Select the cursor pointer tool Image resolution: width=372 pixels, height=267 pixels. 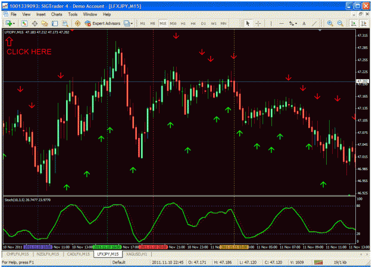pyautogui.click(x=248, y=23)
